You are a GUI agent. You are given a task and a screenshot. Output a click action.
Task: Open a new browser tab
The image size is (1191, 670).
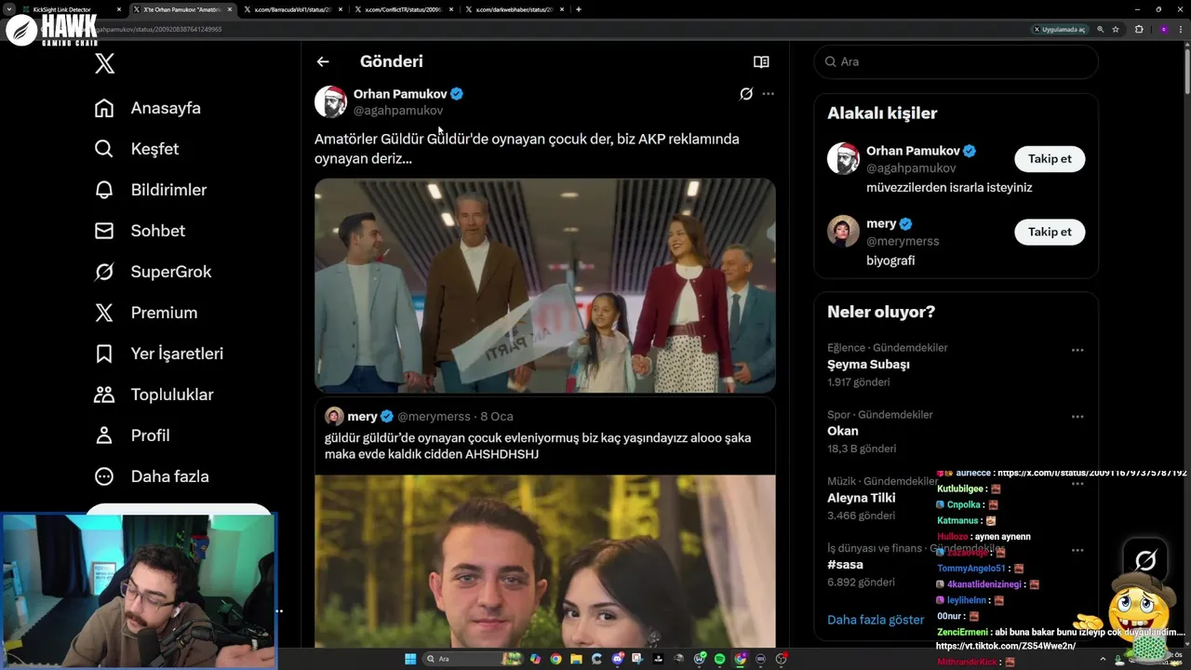pos(579,9)
